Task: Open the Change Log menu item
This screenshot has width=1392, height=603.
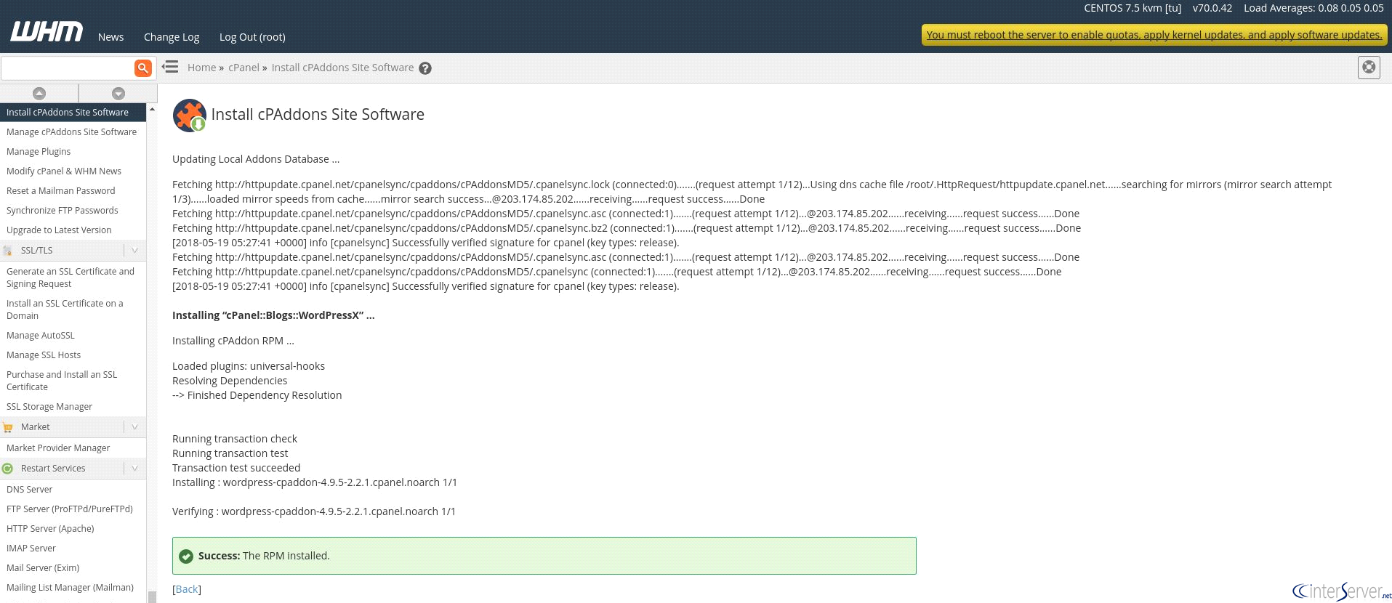Action: click(x=172, y=37)
